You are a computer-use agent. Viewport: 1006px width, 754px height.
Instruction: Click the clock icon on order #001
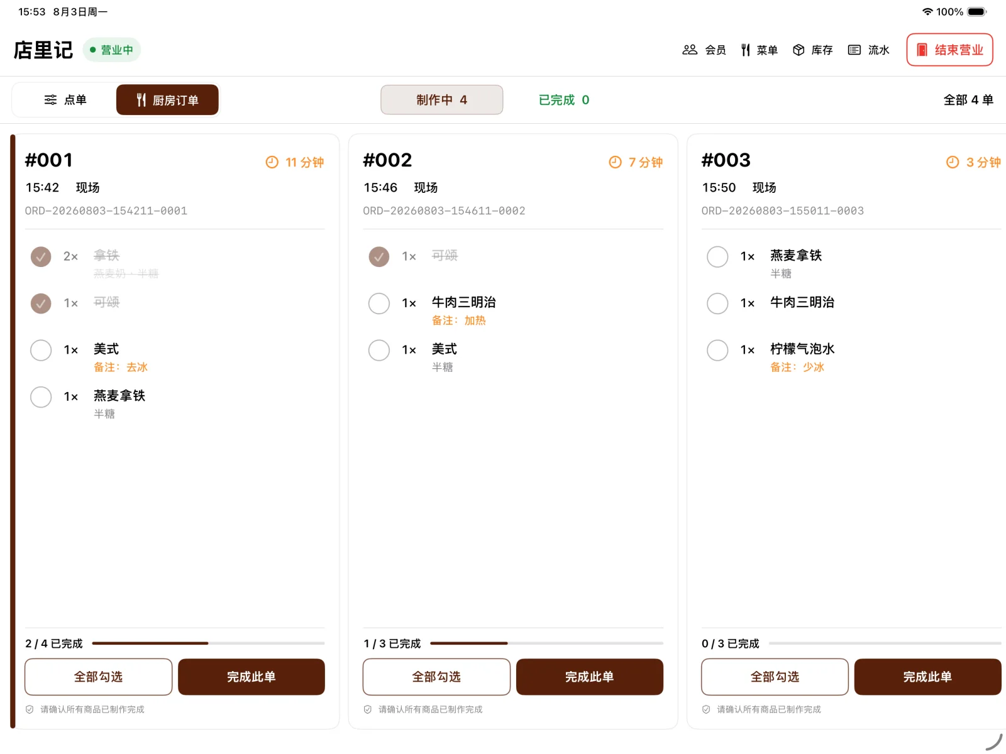click(272, 162)
